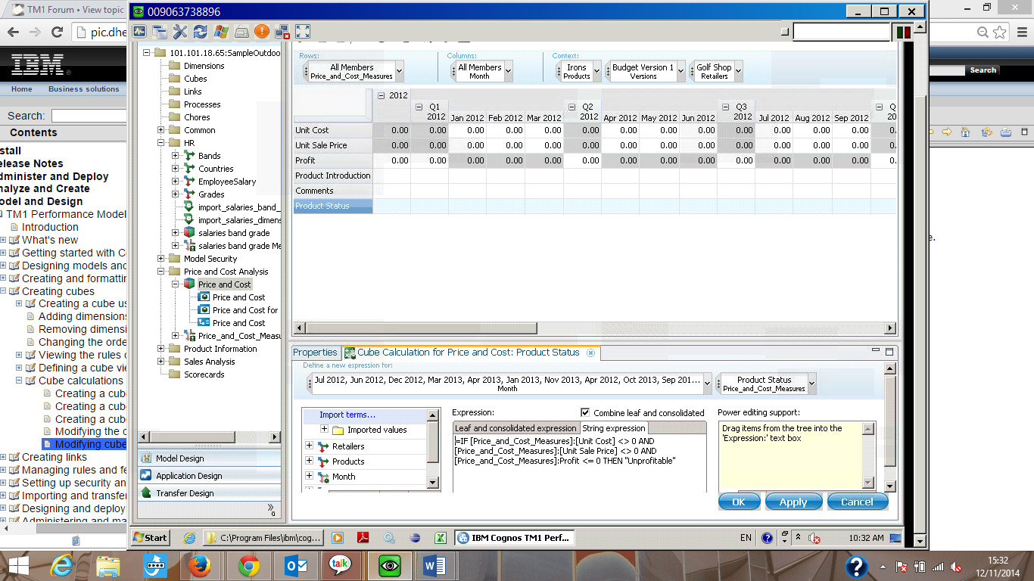1034x581 pixels.
Task: Click the remote Start button
Action: tap(150, 538)
